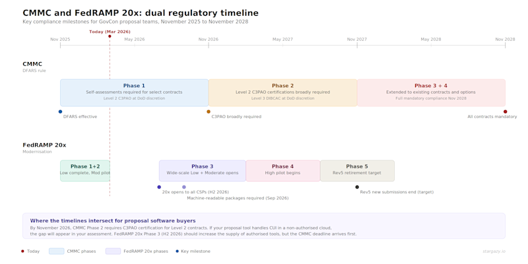528x264 pixels.
Task: Click the Today (Mar 2026) label
Action: click(x=110, y=32)
